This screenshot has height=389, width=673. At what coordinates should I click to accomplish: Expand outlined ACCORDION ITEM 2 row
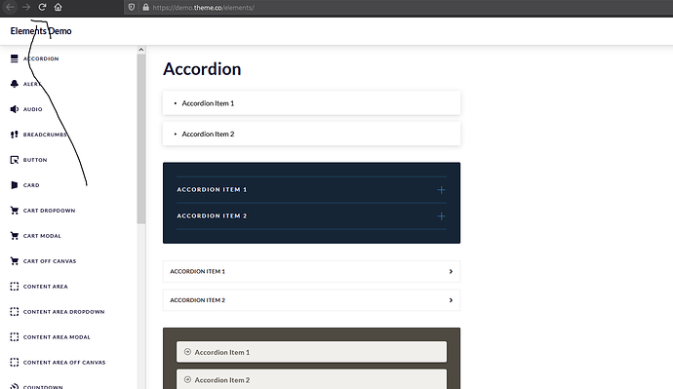(x=311, y=300)
